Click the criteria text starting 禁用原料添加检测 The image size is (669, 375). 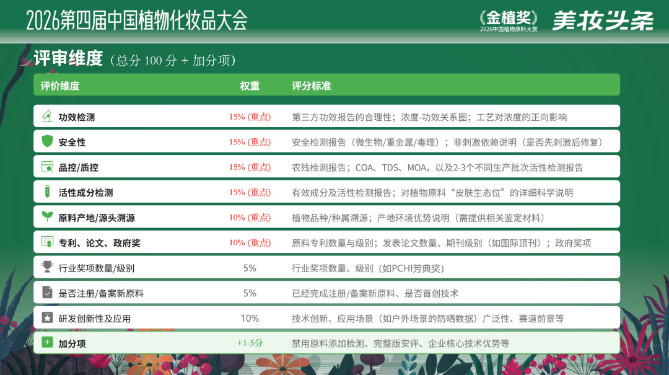tap(401, 344)
